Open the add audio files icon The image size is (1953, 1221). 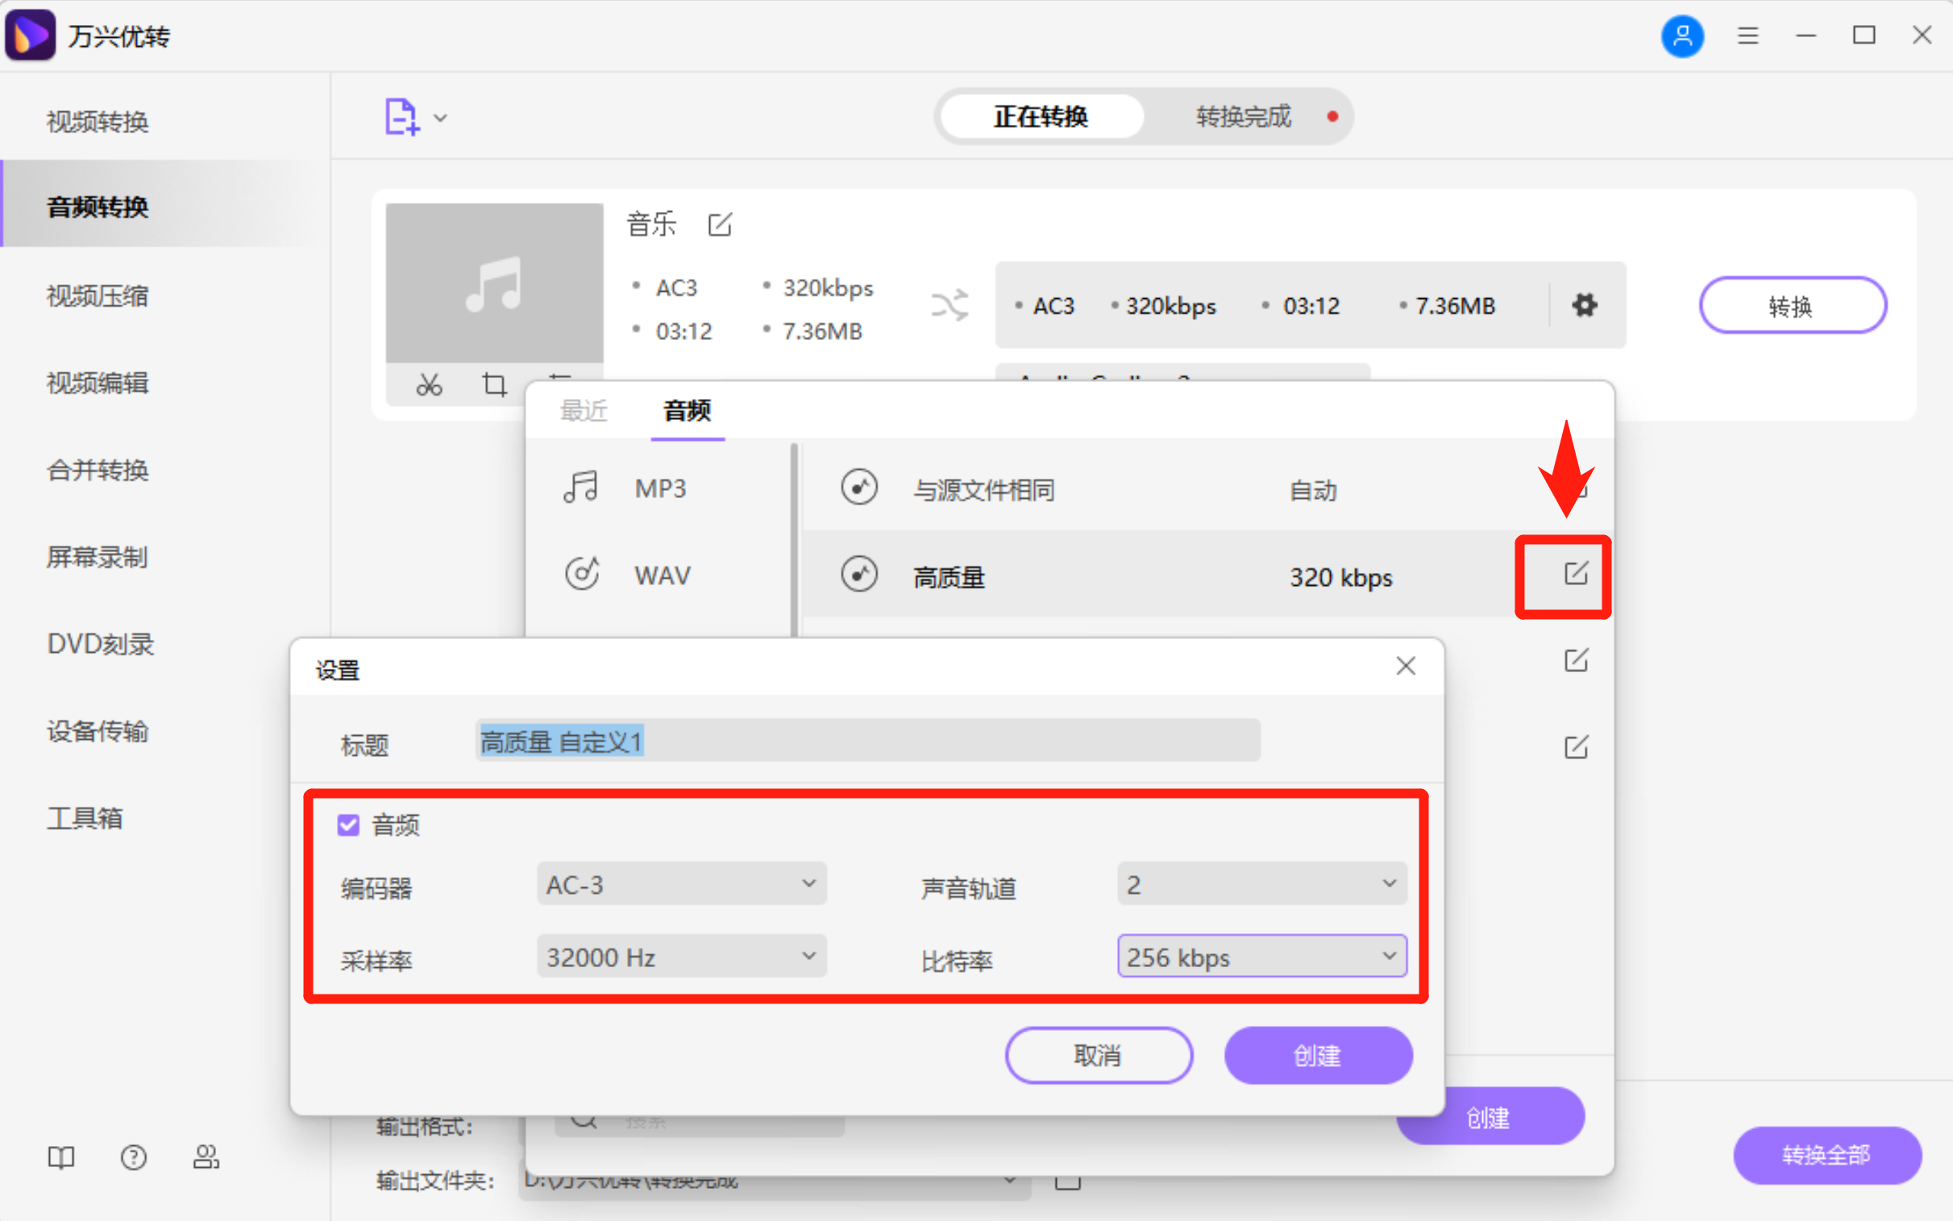tap(401, 116)
